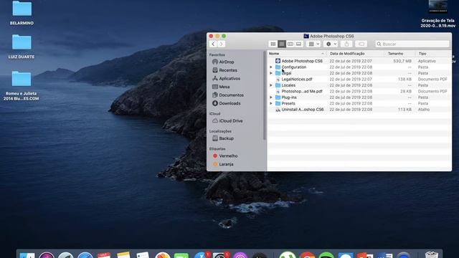The height and width of the screenshot is (258, 459).
Task: Expand the Presets folder
Action: point(271,103)
